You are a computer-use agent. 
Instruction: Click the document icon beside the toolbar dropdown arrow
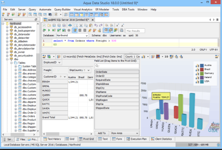[56, 15]
